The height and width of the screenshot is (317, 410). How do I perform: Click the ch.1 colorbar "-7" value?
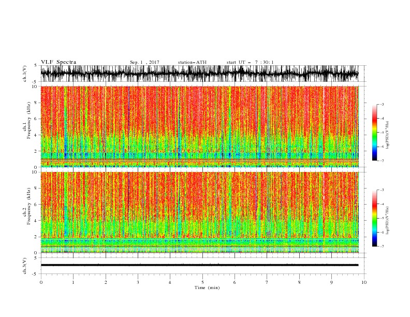pos(382,161)
